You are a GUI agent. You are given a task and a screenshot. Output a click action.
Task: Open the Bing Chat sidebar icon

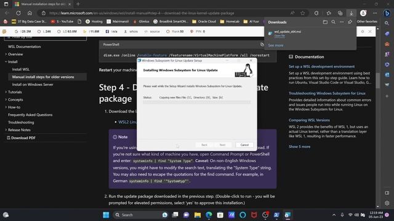point(387,13)
